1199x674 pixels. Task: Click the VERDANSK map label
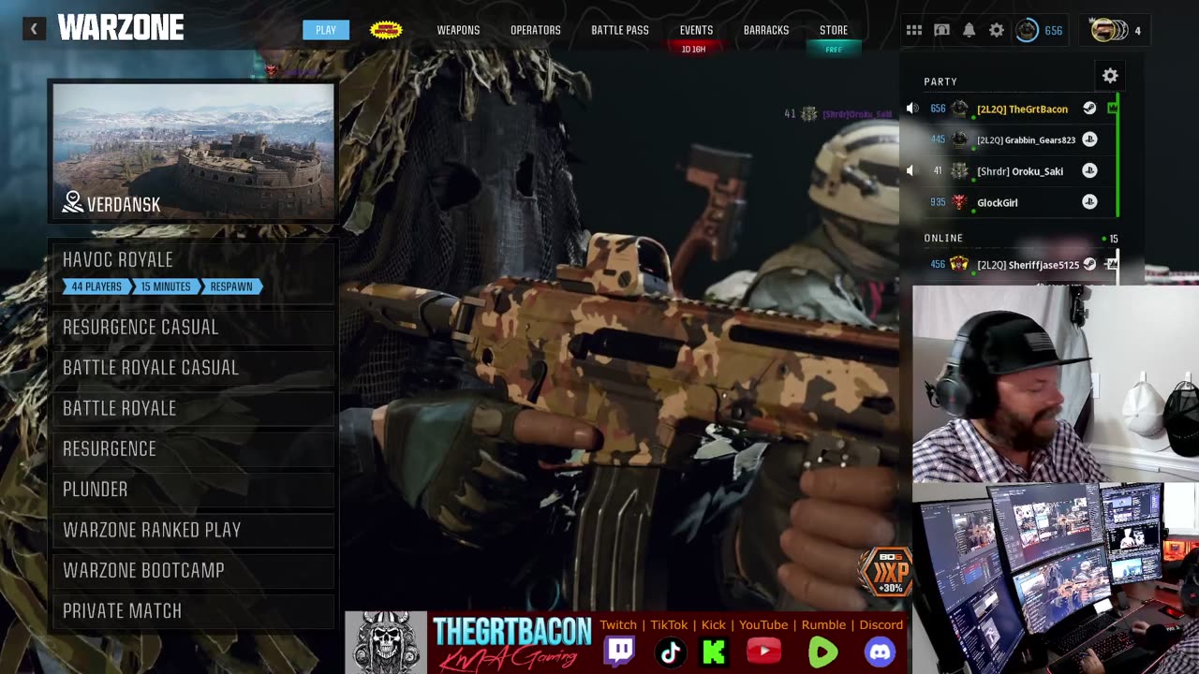click(x=123, y=204)
